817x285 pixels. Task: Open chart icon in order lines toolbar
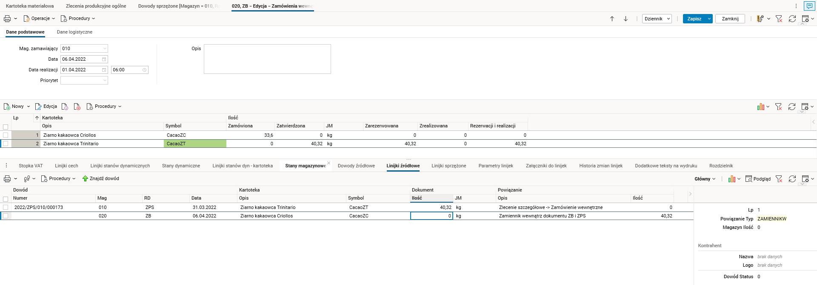coord(761,107)
